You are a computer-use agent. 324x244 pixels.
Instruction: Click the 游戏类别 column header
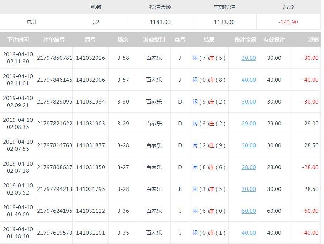[x=154, y=39]
